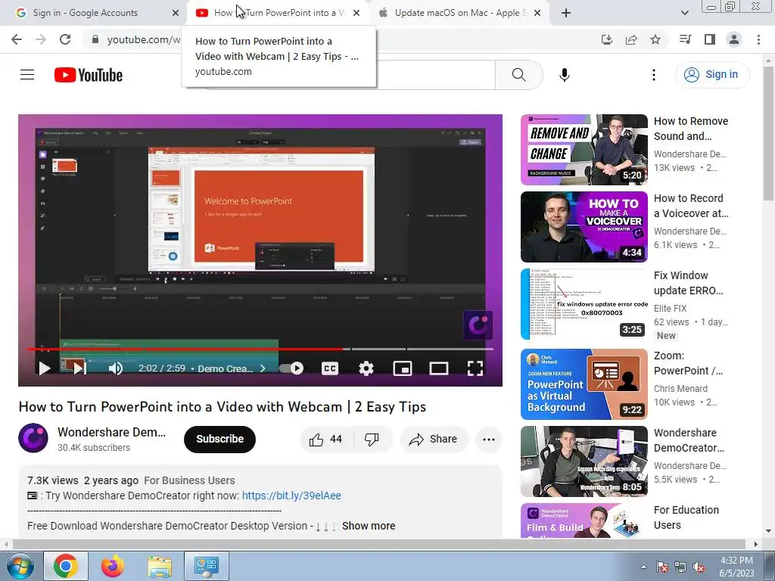Image resolution: width=775 pixels, height=581 pixels.
Task: Close the Google Accounts tab
Action: 176,13
